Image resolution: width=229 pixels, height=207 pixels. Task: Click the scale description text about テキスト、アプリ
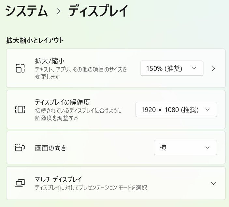(81, 73)
